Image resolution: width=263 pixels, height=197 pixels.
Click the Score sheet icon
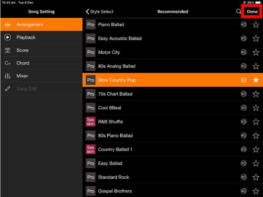point(7,50)
